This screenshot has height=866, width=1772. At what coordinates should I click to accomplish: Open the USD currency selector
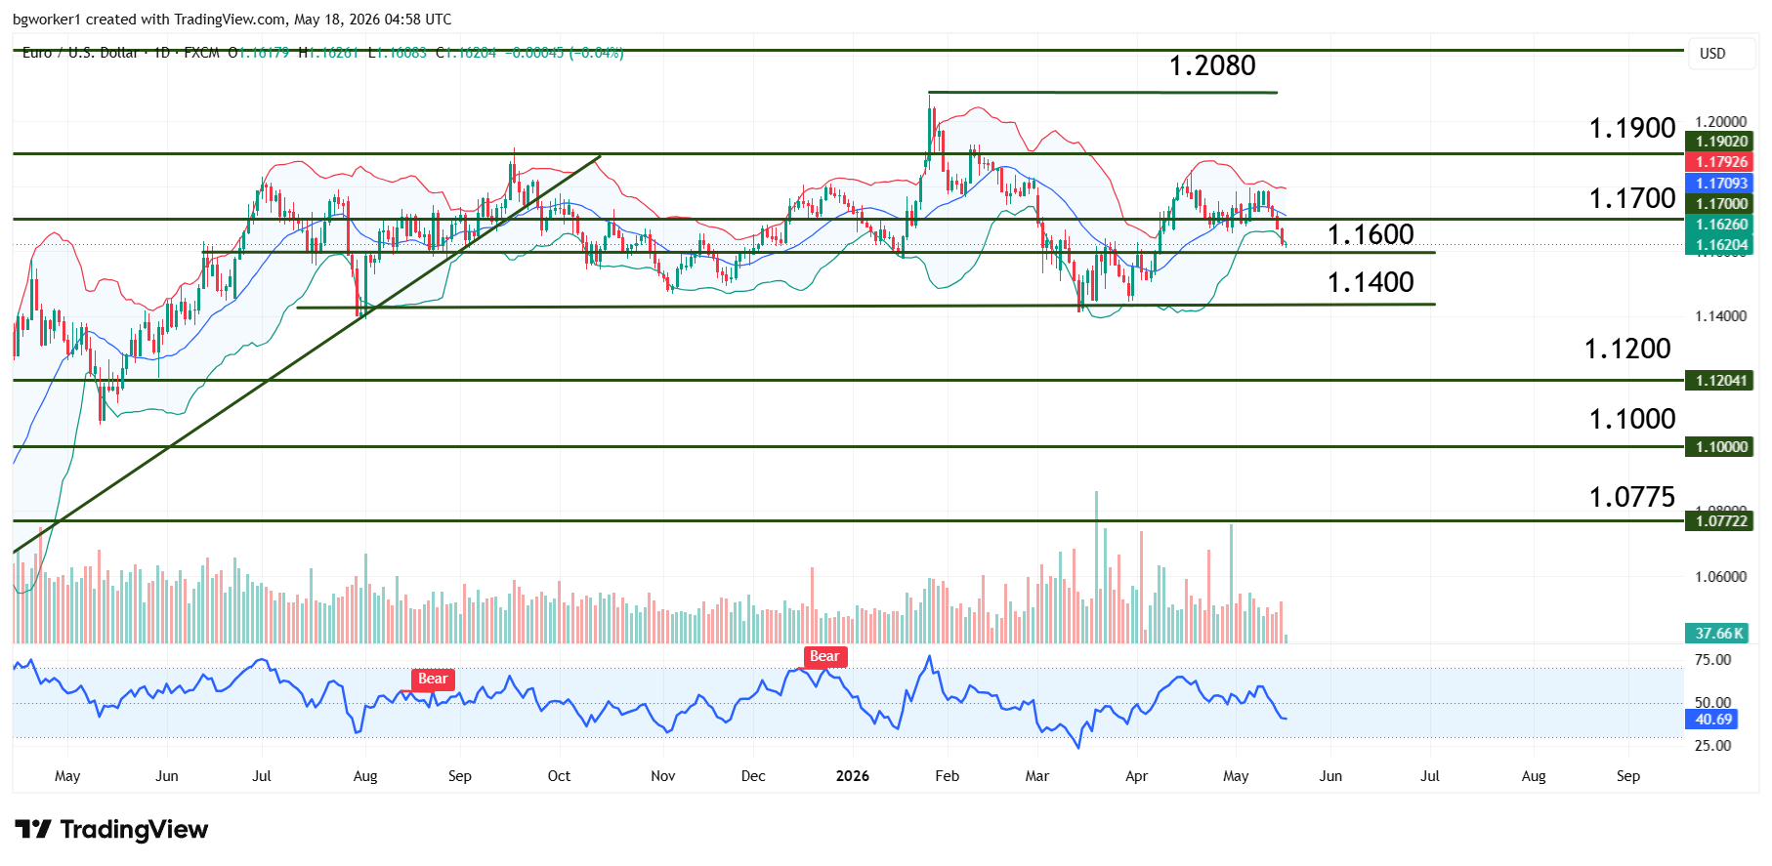[x=1712, y=54]
